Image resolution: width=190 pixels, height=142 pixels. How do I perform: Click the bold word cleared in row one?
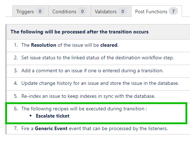[x=109, y=45]
